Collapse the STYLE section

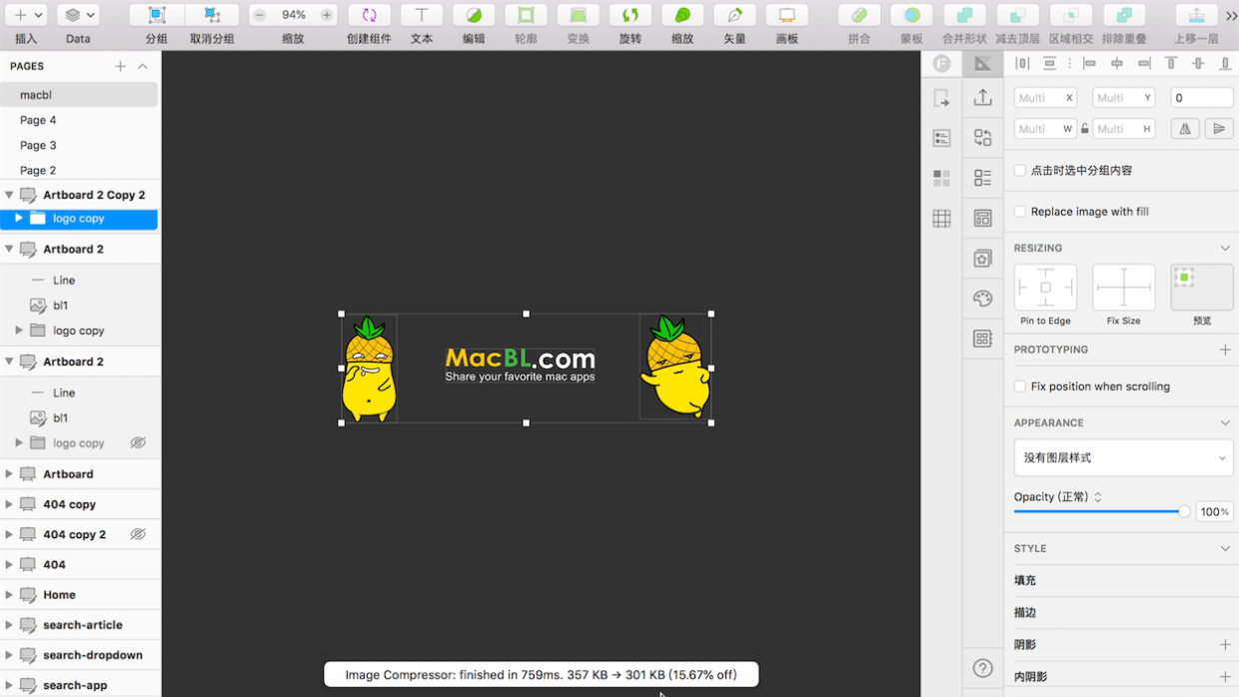[x=1225, y=548]
